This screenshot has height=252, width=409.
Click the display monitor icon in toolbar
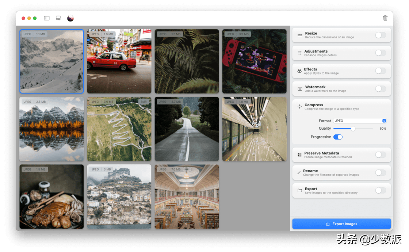[x=58, y=18]
